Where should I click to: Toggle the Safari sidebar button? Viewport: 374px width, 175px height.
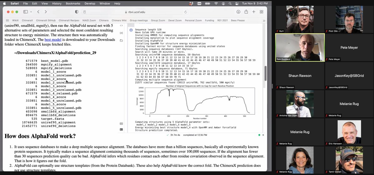click(25, 12)
